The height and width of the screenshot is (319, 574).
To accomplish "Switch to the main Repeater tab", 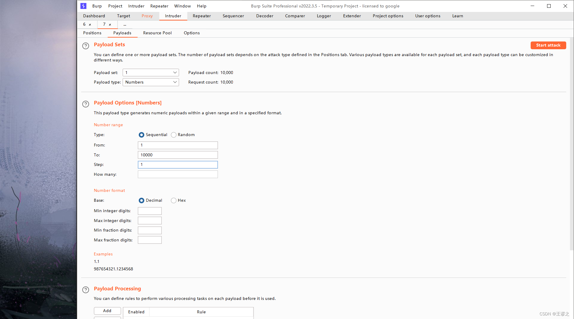I will [x=202, y=16].
